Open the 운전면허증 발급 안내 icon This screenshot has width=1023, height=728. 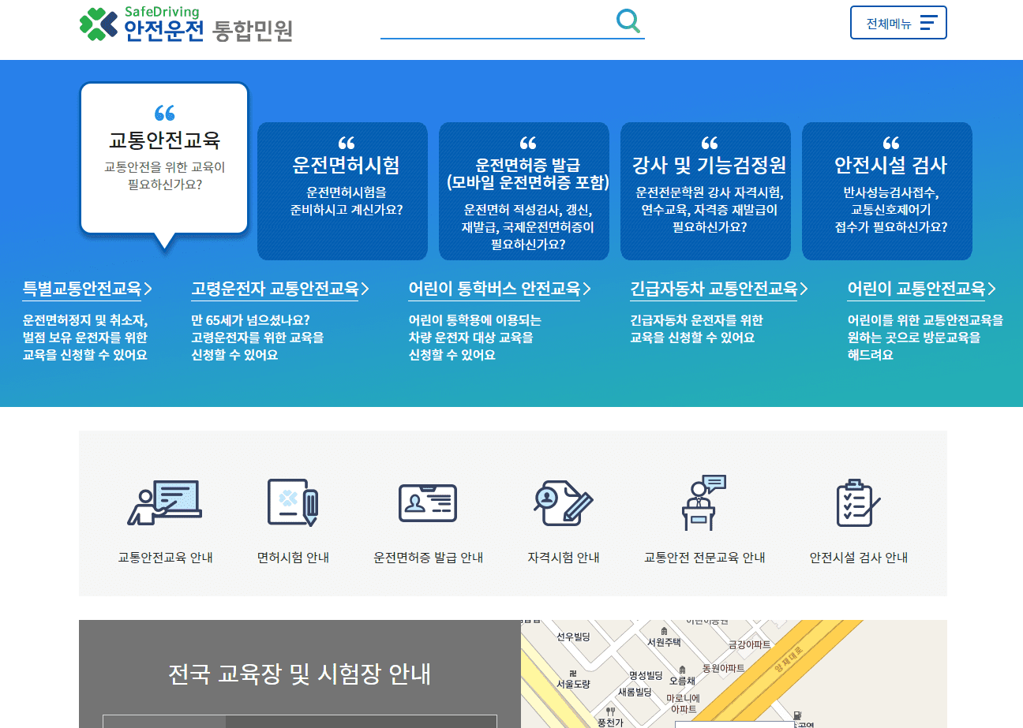(427, 502)
